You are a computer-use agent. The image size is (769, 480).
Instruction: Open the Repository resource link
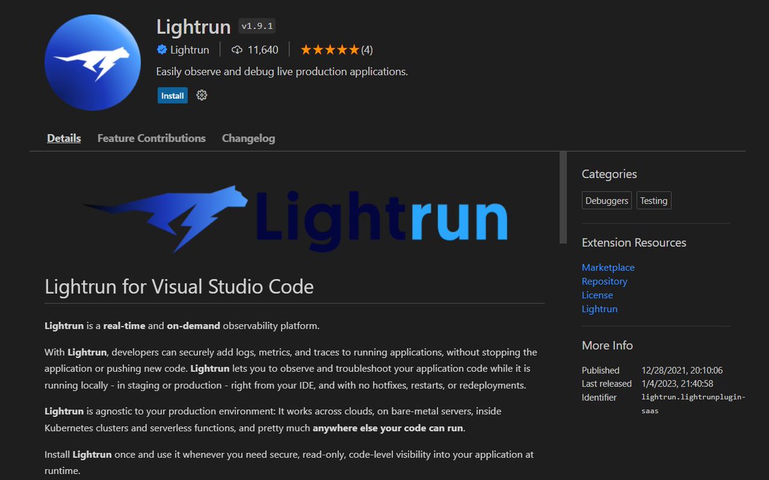tap(604, 281)
